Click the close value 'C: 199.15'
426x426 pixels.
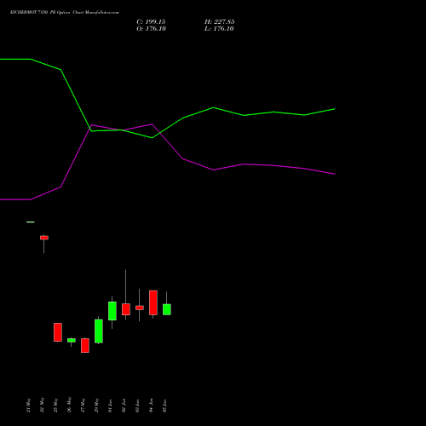point(151,22)
